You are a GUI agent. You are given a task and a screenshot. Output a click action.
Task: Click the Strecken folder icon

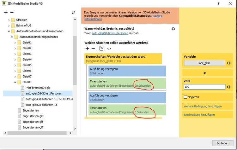click(13, 20)
